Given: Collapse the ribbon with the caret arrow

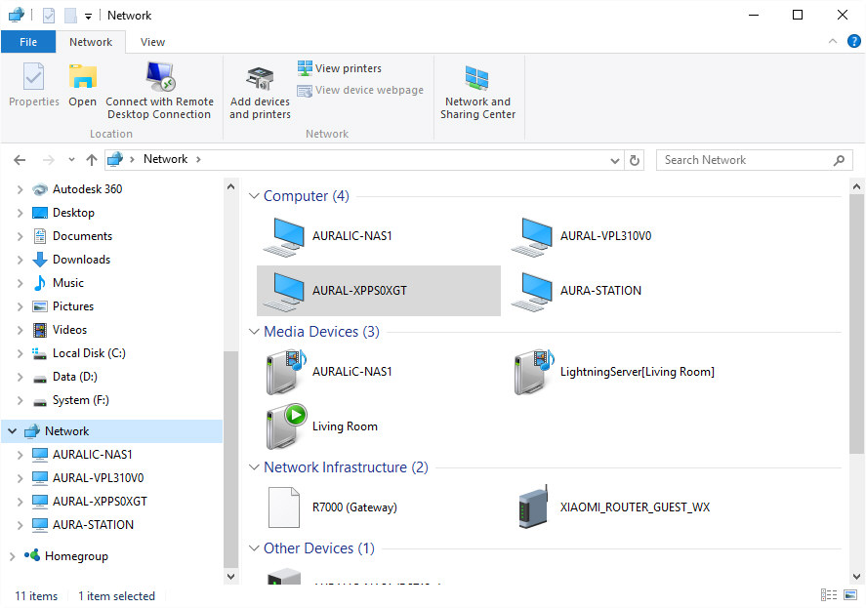Looking at the screenshot, I should (x=832, y=41).
